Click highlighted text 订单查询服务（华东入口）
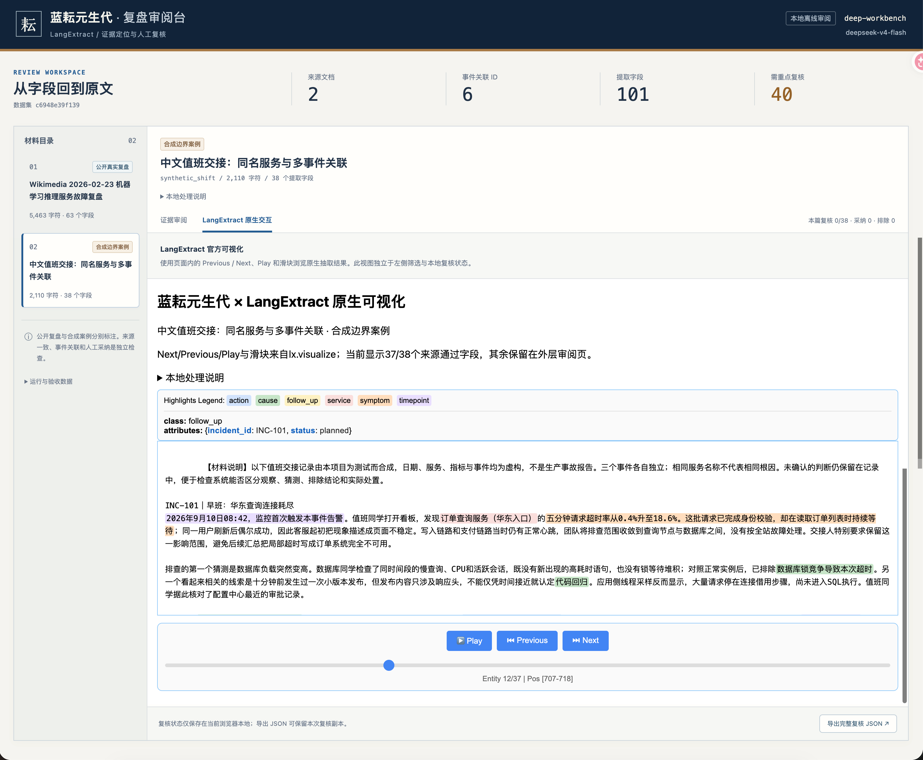Viewport: 923px width, 760px height. point(488,518)
